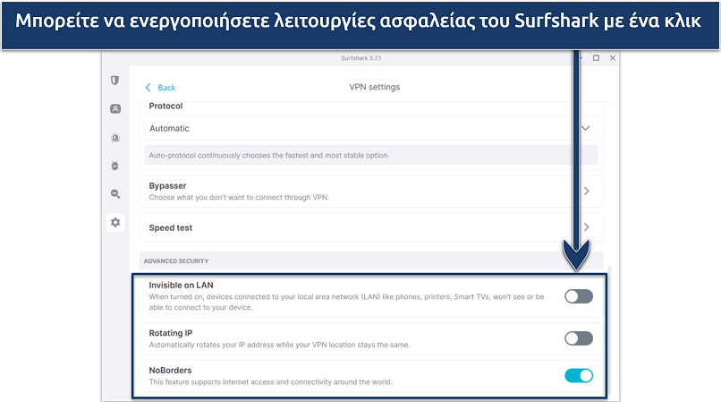Open the Search magnifier icon in sidebar

[115, 193]
